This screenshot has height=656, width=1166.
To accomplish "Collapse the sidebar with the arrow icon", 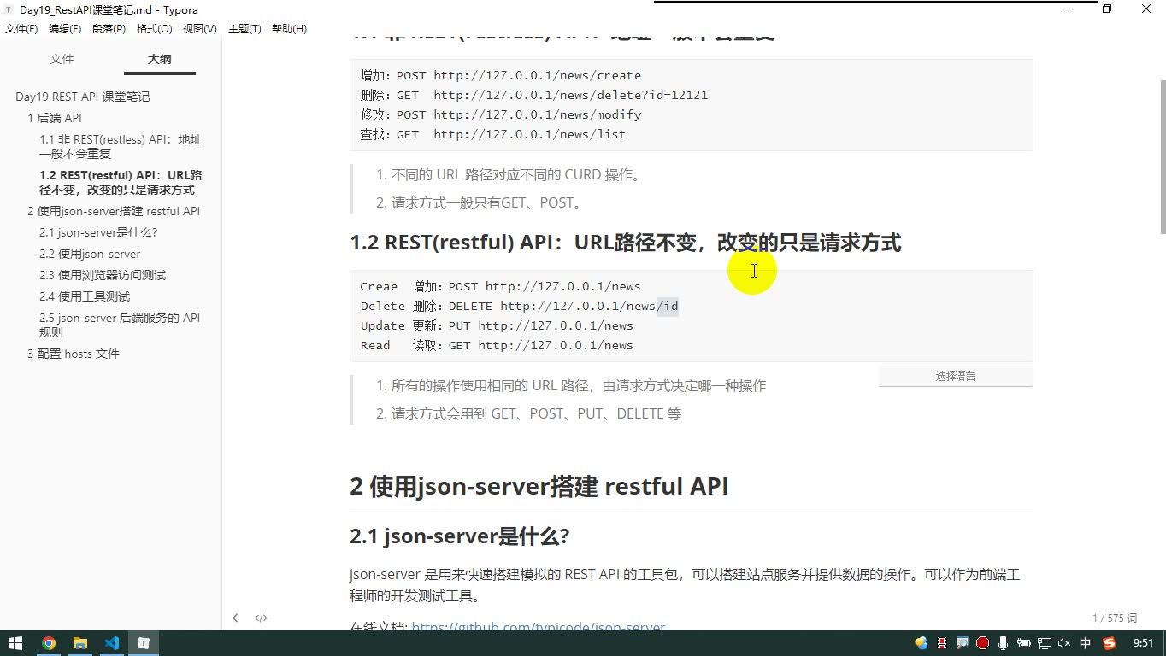I will [235, 618].
